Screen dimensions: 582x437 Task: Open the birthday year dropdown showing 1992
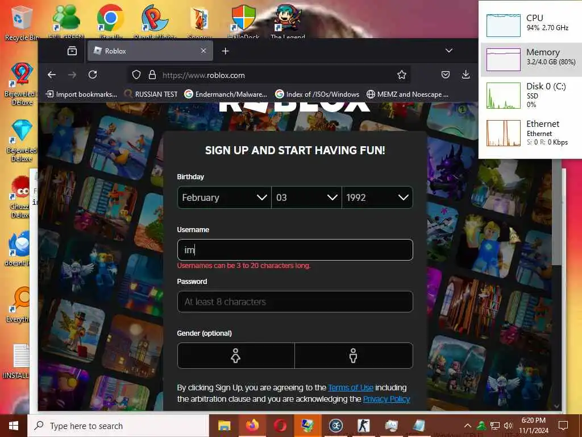point(377,197)
